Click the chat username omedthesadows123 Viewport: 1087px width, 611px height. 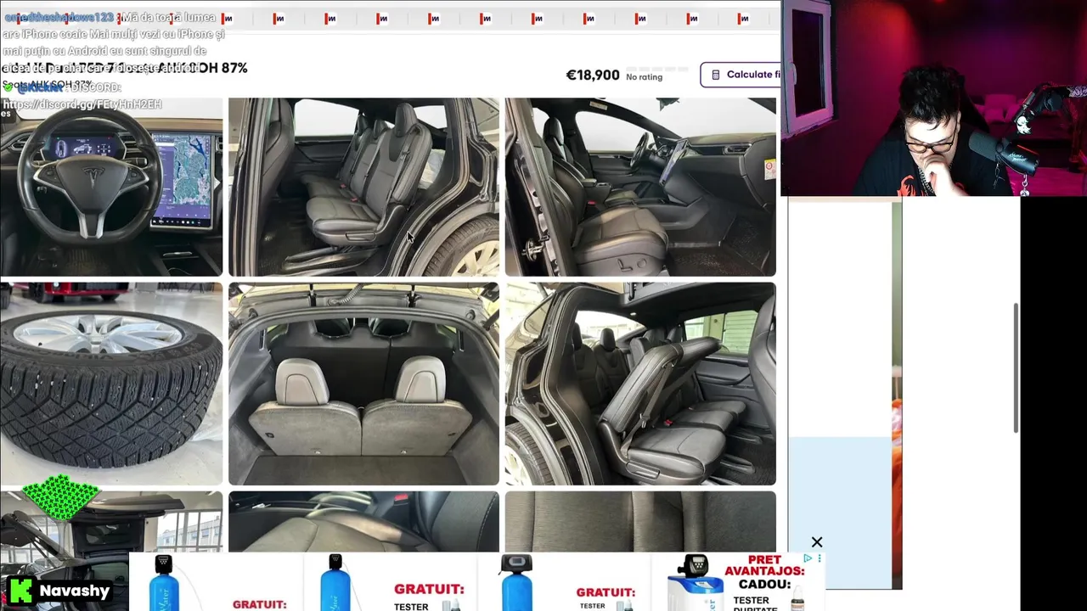[59, 18]
